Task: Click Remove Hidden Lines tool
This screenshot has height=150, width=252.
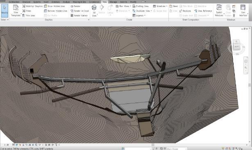Action: pyautogui.click(x=56, y=11)
